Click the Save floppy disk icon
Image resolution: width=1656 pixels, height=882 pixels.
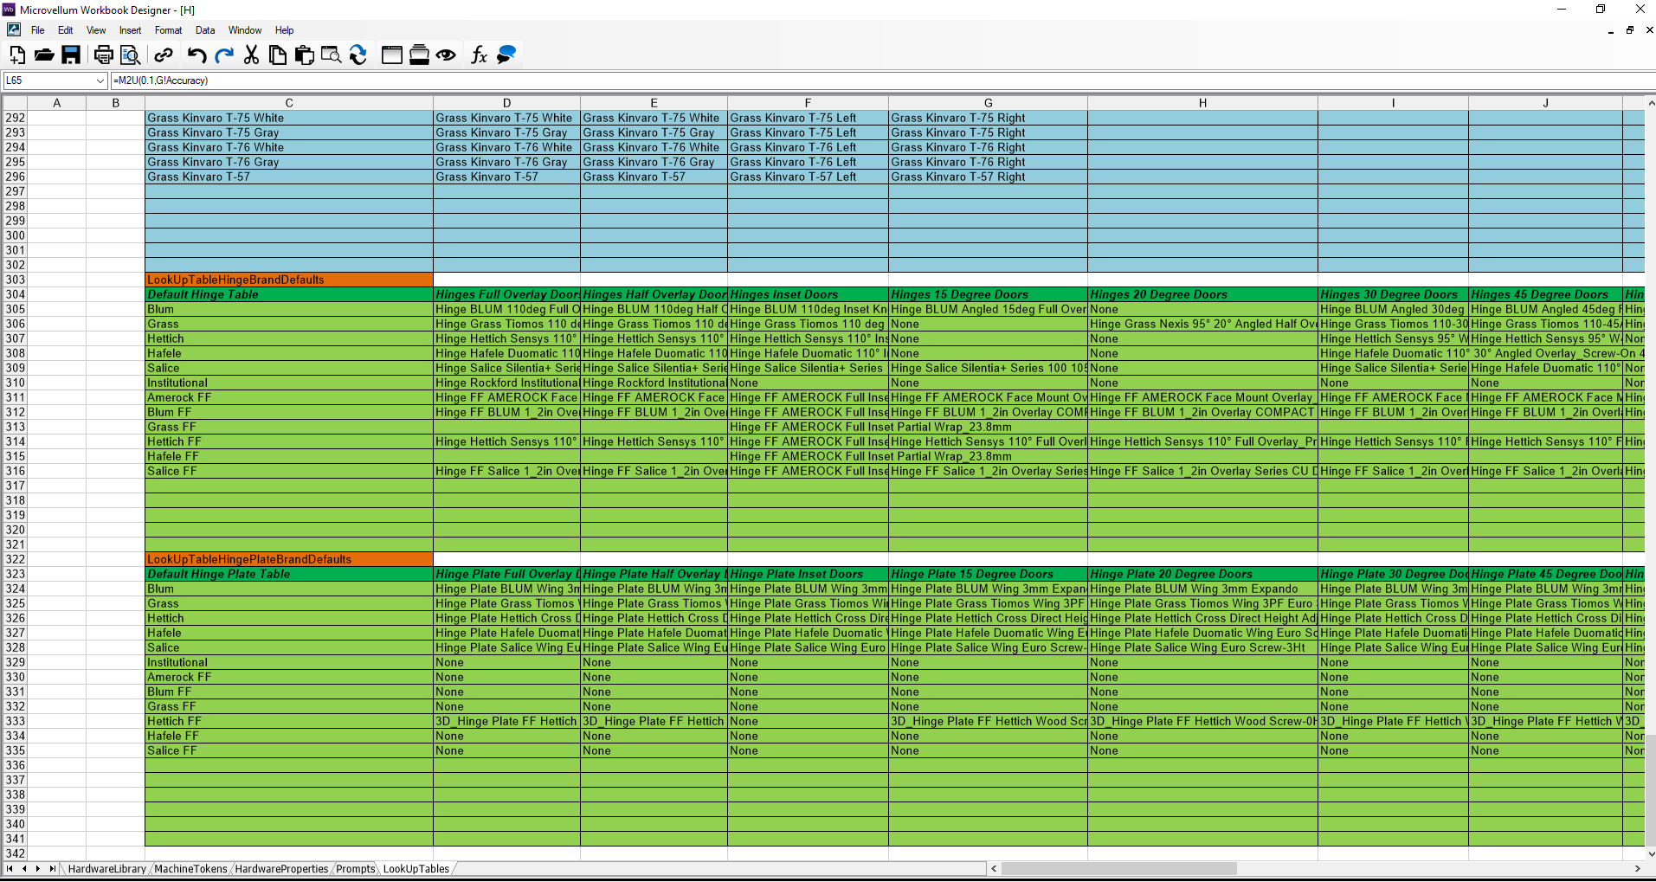[x=71, y=55]
